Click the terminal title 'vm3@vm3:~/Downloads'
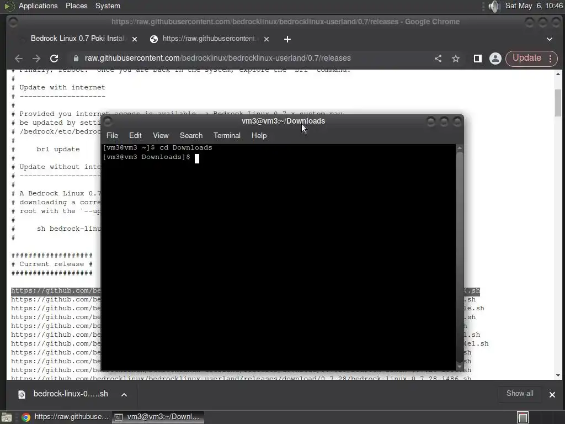 pos(283,121)
